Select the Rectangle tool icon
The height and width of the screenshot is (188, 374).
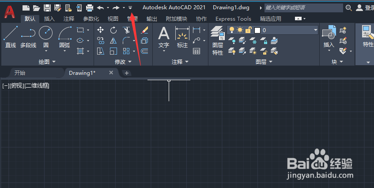(x=80, y=30)
